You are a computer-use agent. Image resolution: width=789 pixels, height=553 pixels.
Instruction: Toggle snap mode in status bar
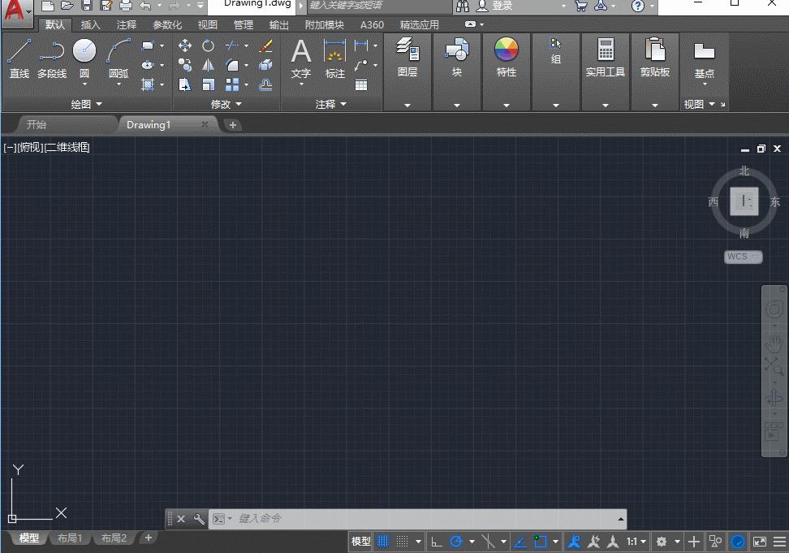pyautogui.click(x=403, y=542)
